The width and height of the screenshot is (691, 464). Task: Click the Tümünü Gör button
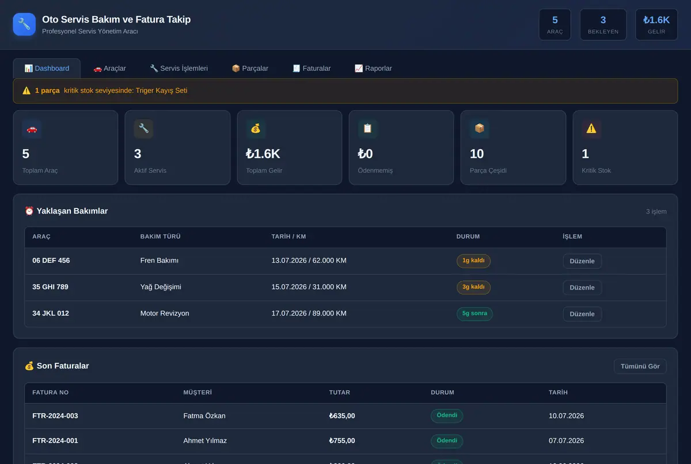coord(640,366)
